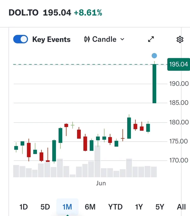Expand the chevron next to Candle
Image resolution: width=190 pixels, height=216 pixels.
click(x=122, y=39)
